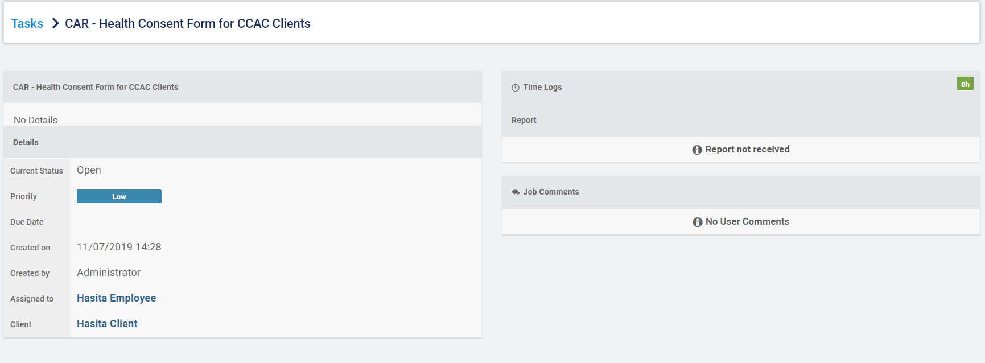
Task: Click the info icon next to Report not received
Action: [x=697, y=150]
